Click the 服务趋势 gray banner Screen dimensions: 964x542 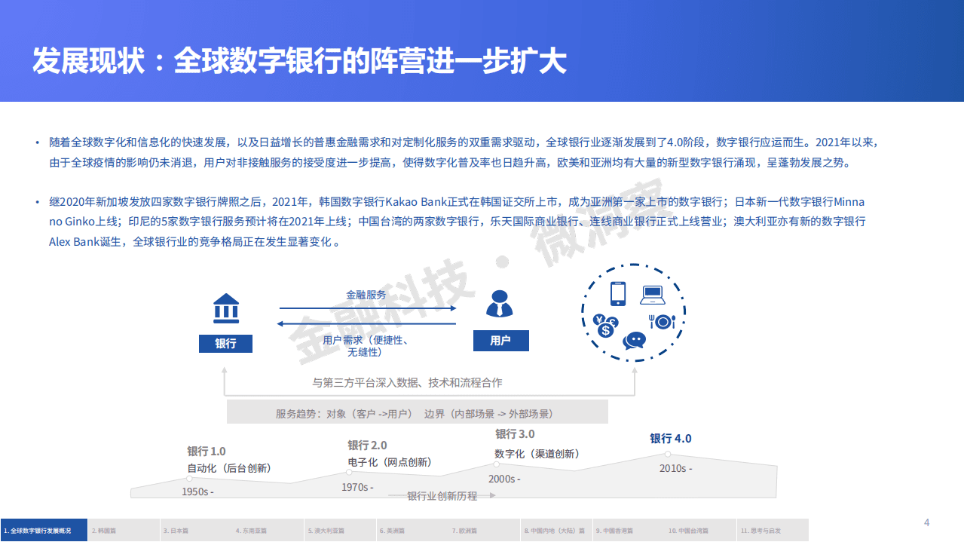pos(417,412)
